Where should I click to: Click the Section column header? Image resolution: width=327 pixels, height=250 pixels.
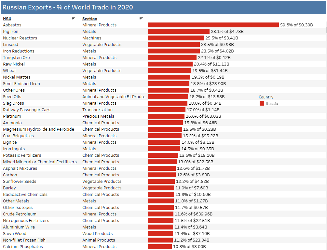90,19
